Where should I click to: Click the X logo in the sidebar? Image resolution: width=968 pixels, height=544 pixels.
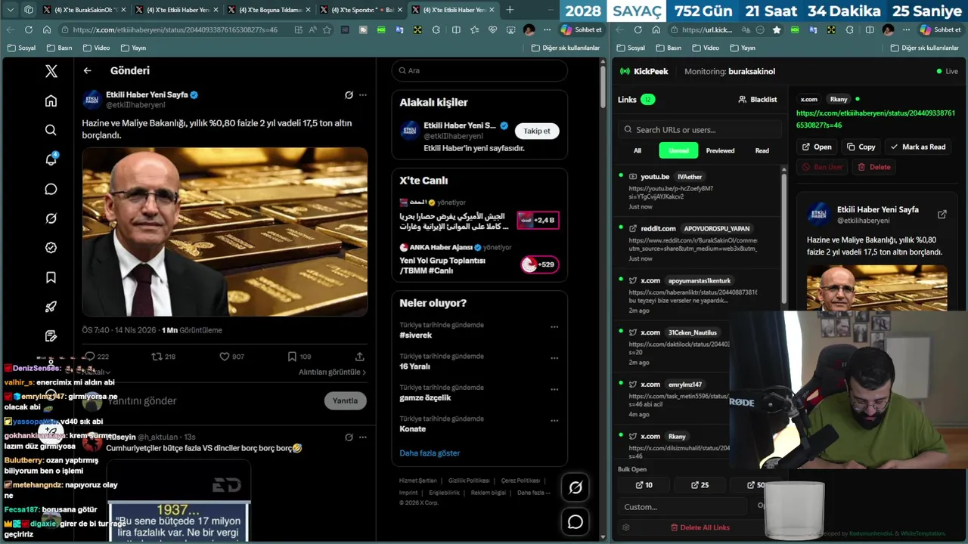51,71
